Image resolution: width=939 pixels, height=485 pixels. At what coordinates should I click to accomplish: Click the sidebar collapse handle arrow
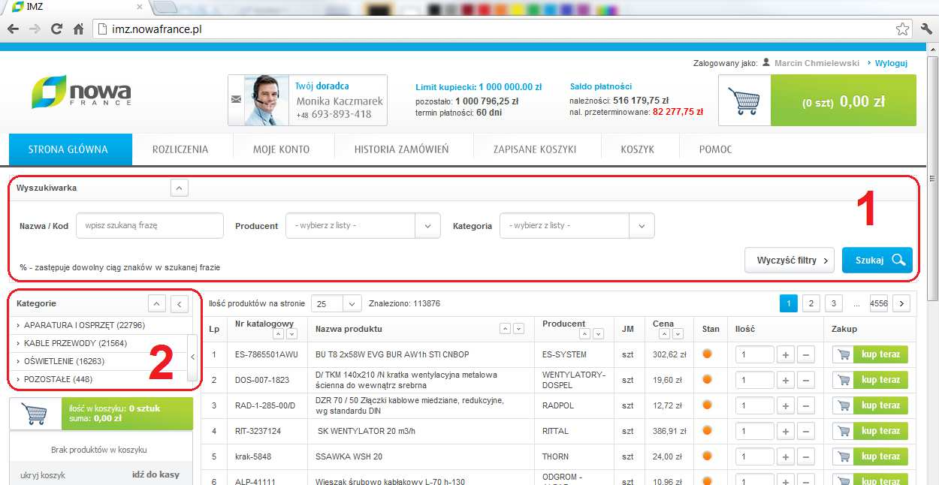(192, 358)
